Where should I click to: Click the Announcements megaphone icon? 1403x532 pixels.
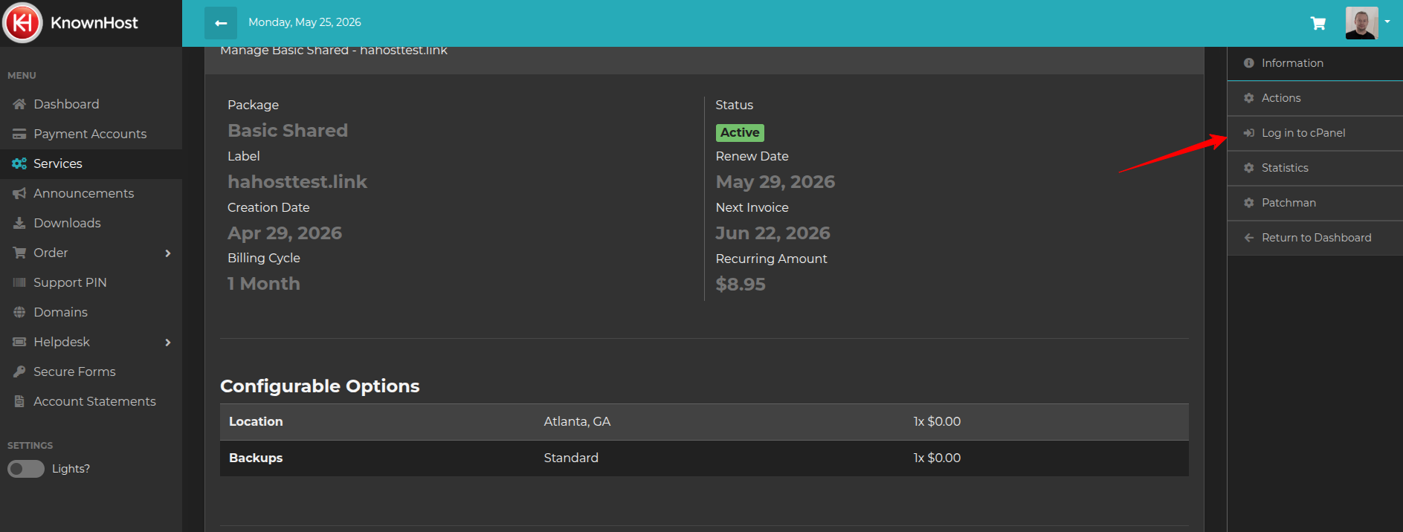[19, 193]
